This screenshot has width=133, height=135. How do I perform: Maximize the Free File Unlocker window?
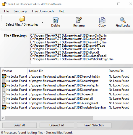[119, 4]
